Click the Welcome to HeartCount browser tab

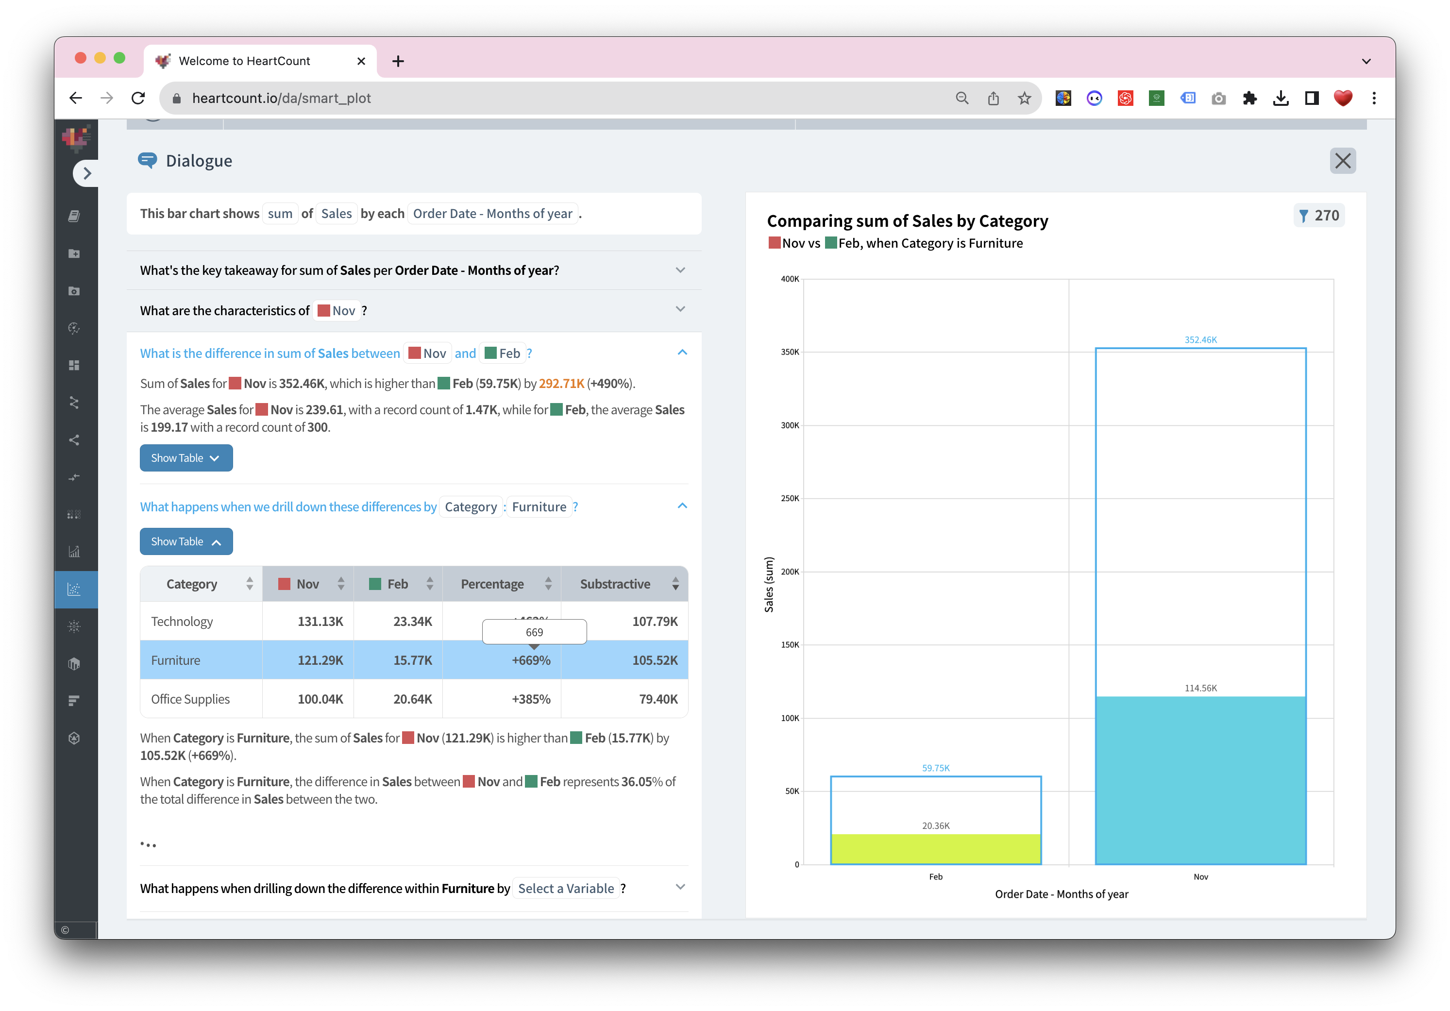tap(260, 61)
